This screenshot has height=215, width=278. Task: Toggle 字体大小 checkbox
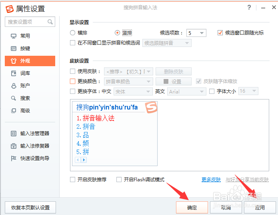(212, 91)
